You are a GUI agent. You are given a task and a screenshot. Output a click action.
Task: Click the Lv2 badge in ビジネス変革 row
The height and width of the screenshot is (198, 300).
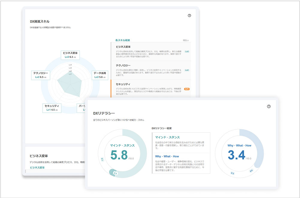(x=187, y=52)
